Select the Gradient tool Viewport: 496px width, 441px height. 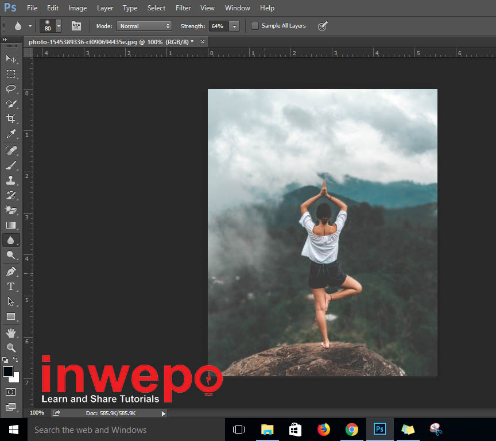click(11, 225)
